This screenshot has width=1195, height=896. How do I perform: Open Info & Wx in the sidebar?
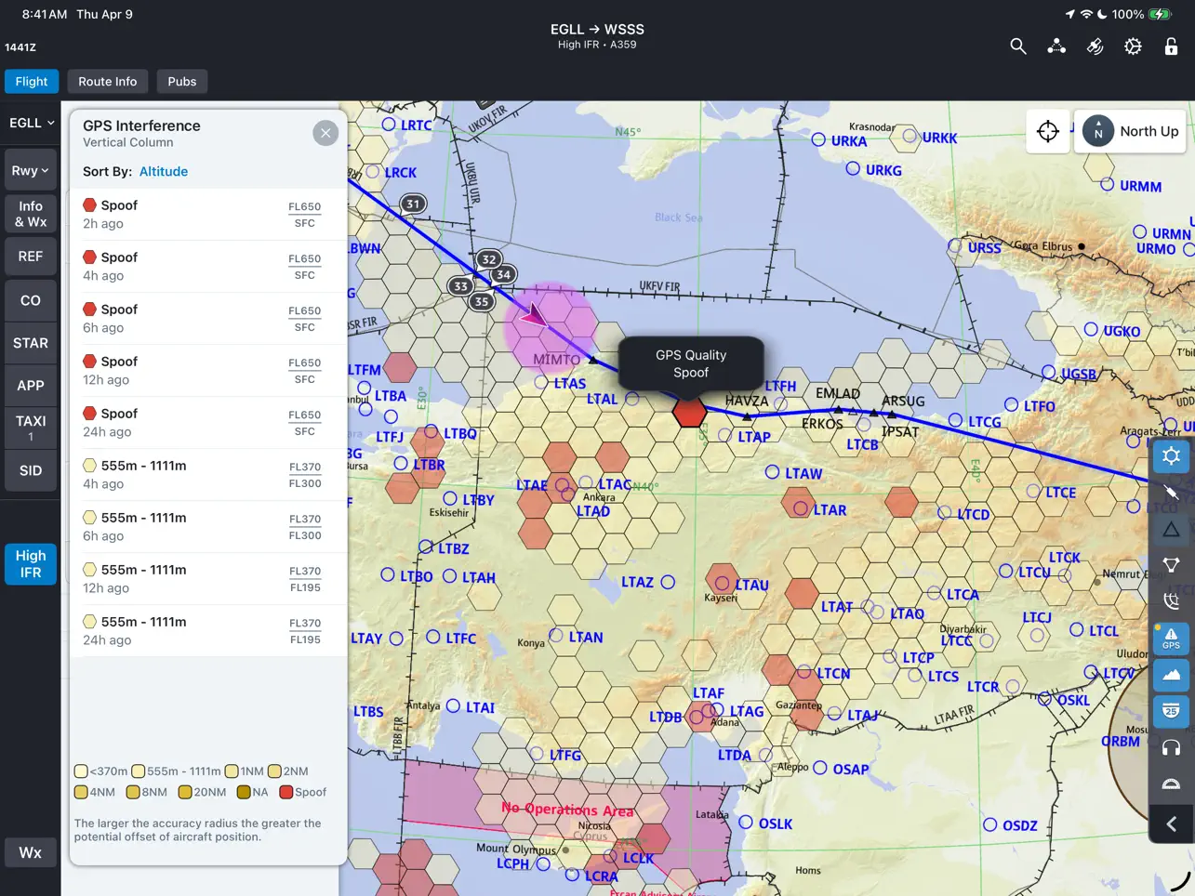click(x=31, y=214)
